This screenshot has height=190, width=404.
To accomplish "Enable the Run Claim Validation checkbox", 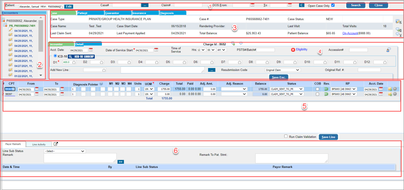I will pos(286,137).
